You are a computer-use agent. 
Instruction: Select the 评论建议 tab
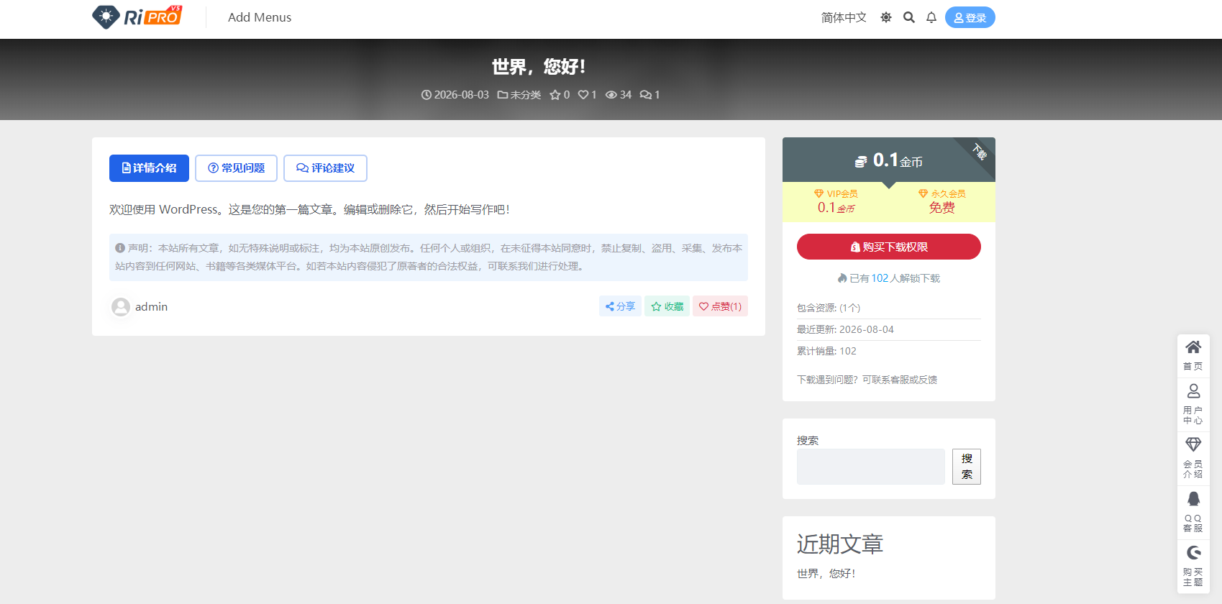pyautogui.click(x=325, y=168)
